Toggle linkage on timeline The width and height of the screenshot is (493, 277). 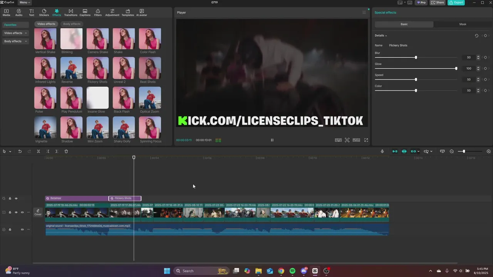coord(413,151)
